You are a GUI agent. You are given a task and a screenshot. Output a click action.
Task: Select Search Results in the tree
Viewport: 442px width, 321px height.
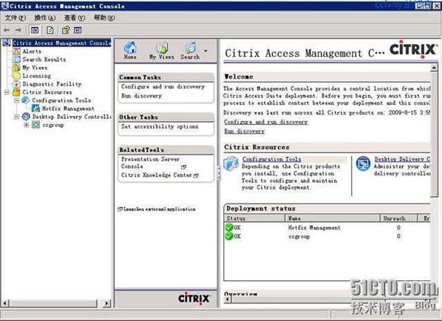tap(44, 59)
